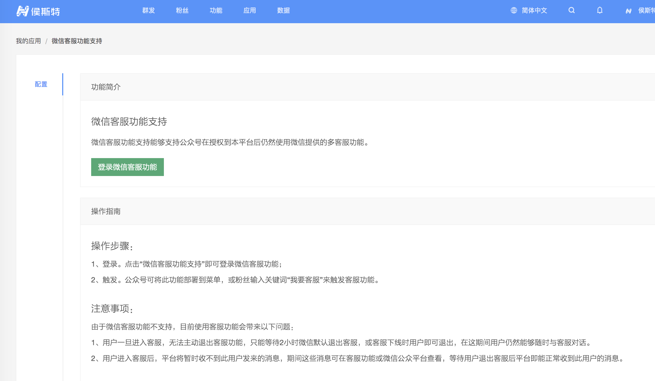
Task: Click the account avatar icon at top right
Action: [x=629, y=11]
